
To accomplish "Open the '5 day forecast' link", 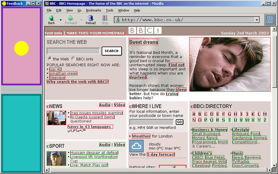I will click(x=161, y=154).
